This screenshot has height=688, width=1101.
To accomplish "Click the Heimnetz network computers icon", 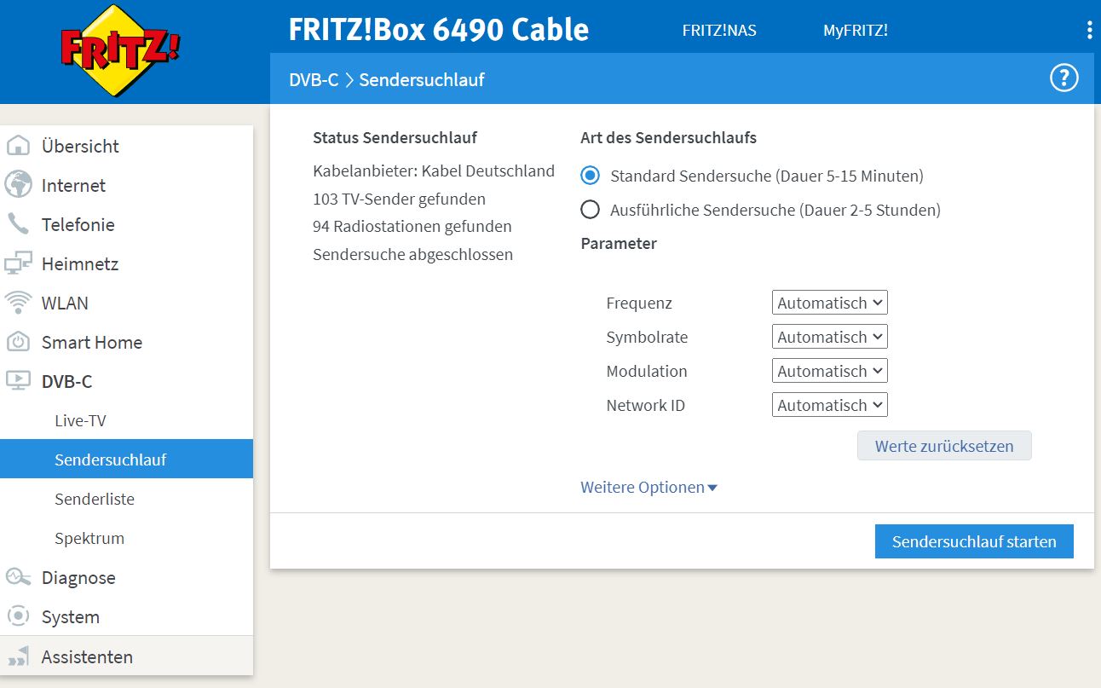I will (x=18, y=263).
